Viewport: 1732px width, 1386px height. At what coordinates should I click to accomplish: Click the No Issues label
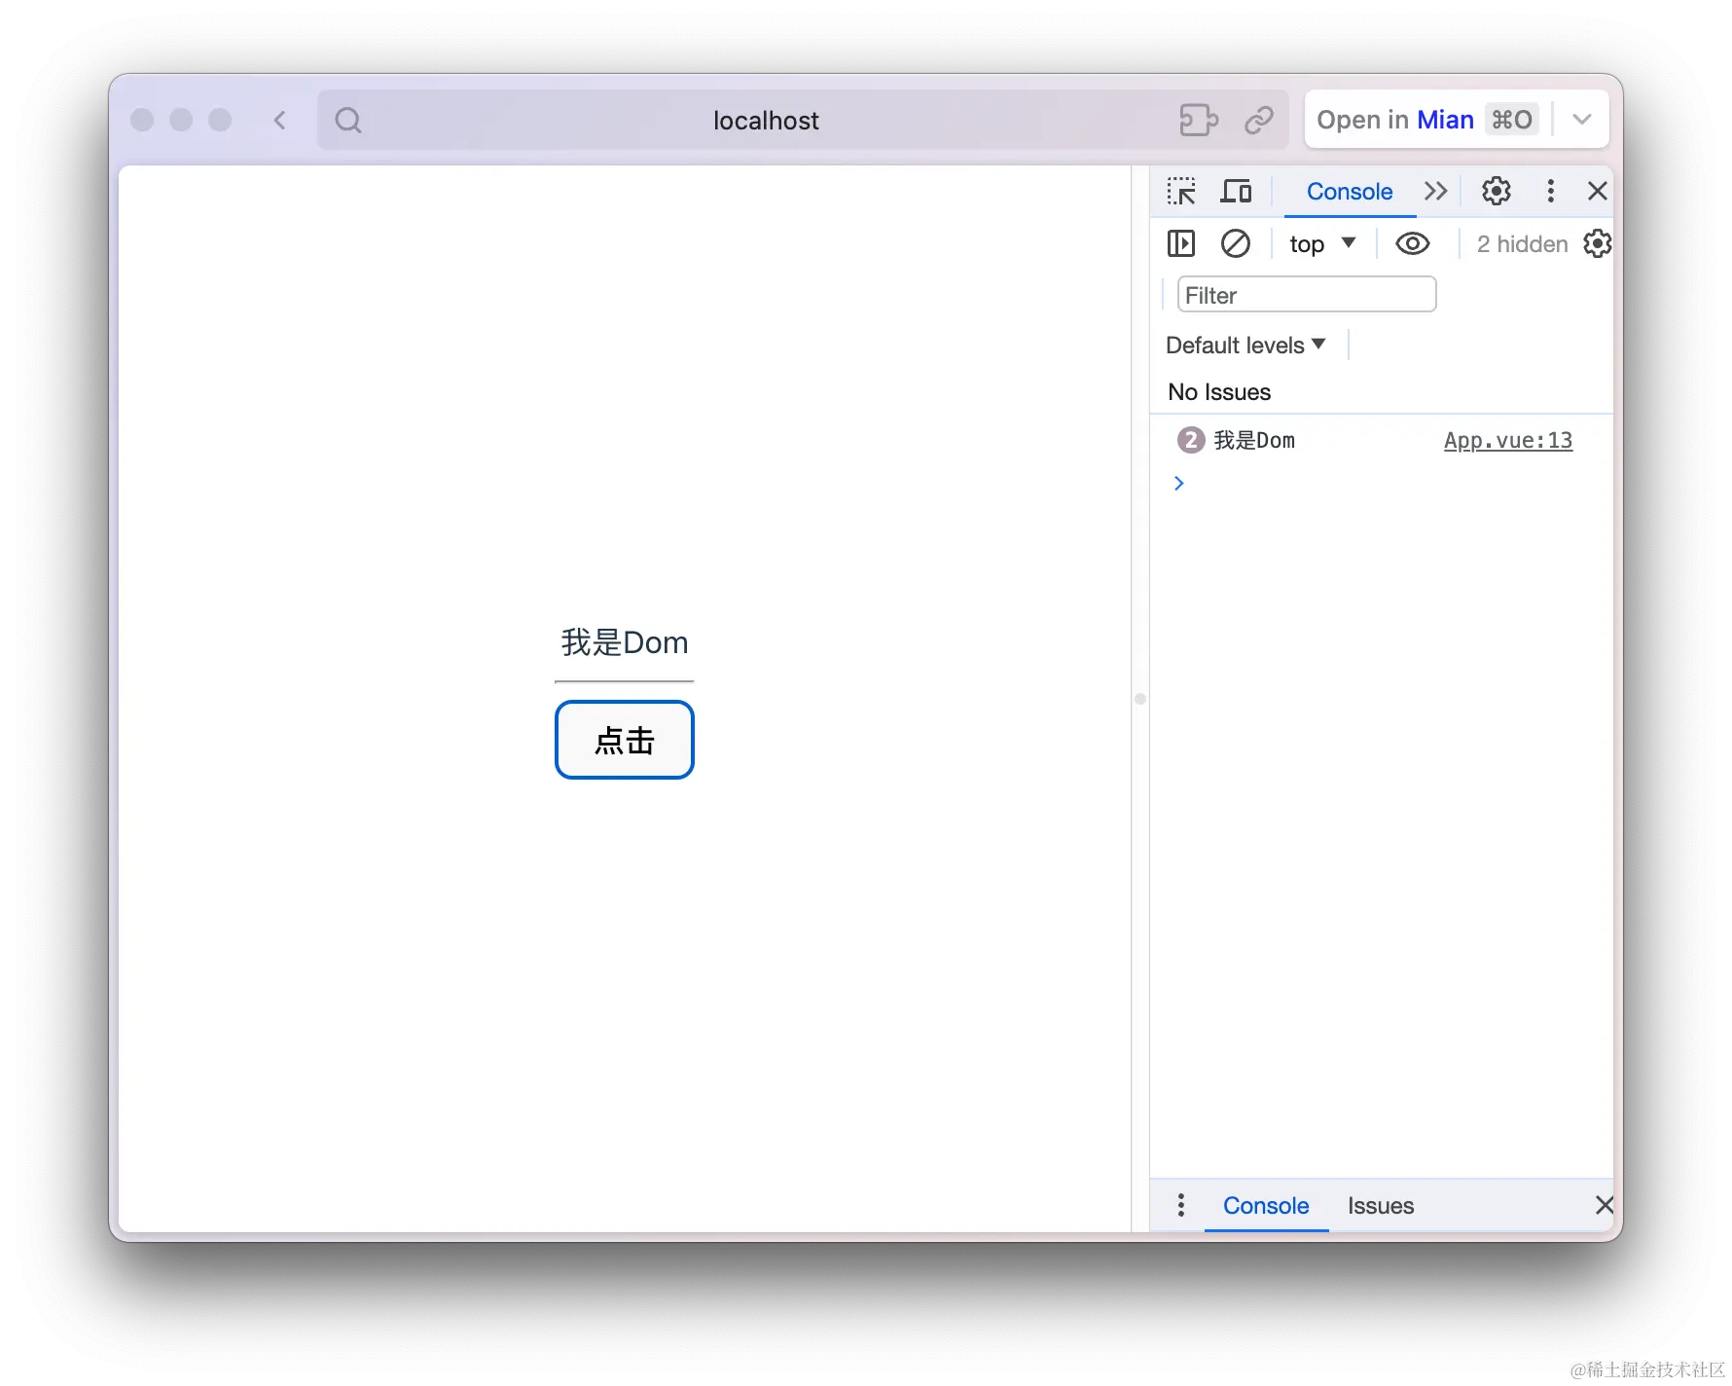(1219, 391)
